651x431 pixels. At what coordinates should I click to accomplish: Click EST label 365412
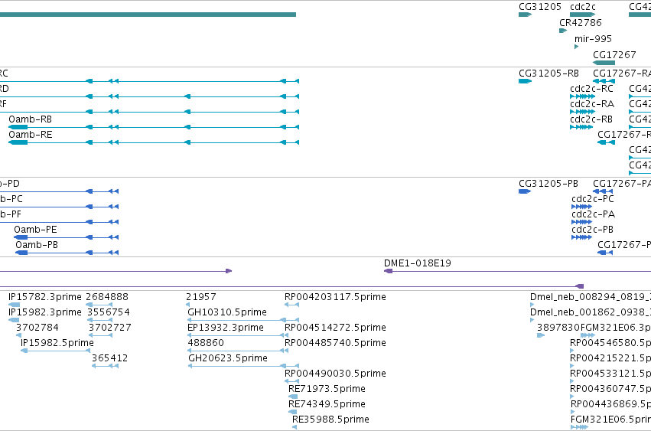point(109,358)
